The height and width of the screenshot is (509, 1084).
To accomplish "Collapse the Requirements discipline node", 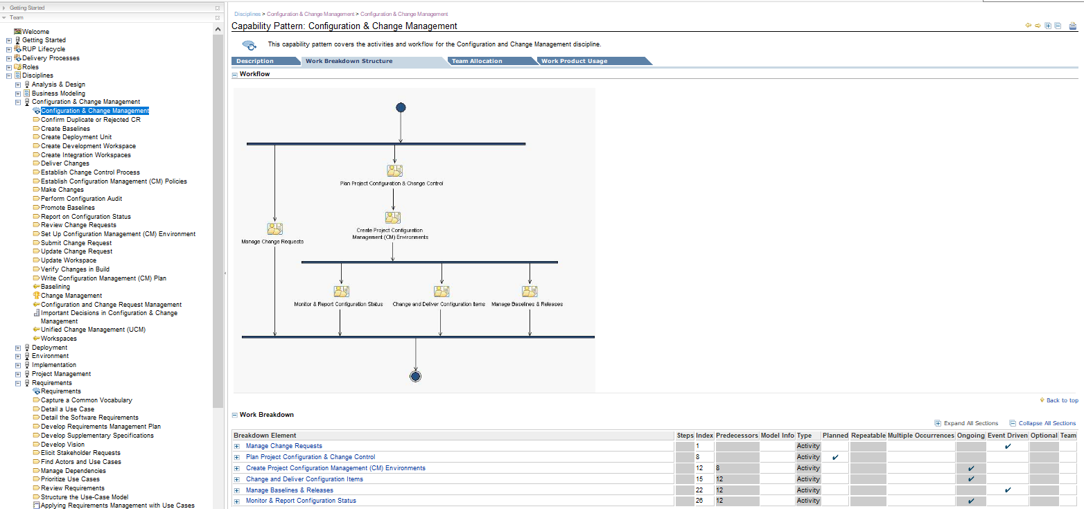I will tap(18, 383).
